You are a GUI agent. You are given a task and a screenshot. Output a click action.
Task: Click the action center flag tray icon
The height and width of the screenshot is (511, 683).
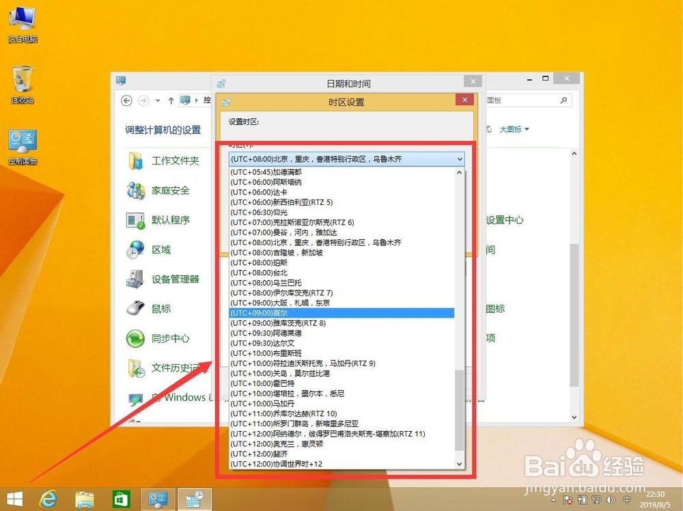(567, 499)
